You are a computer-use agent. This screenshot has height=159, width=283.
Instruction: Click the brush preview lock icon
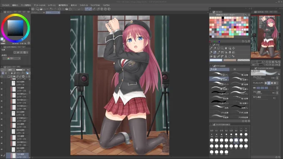coord(279,74)
